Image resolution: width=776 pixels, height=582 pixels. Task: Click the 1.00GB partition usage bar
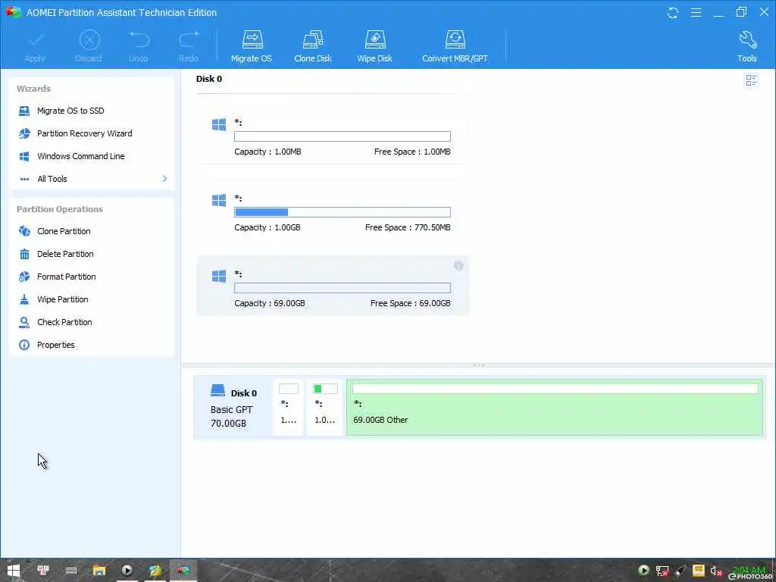pyautogui.click(x=343, y=212)
